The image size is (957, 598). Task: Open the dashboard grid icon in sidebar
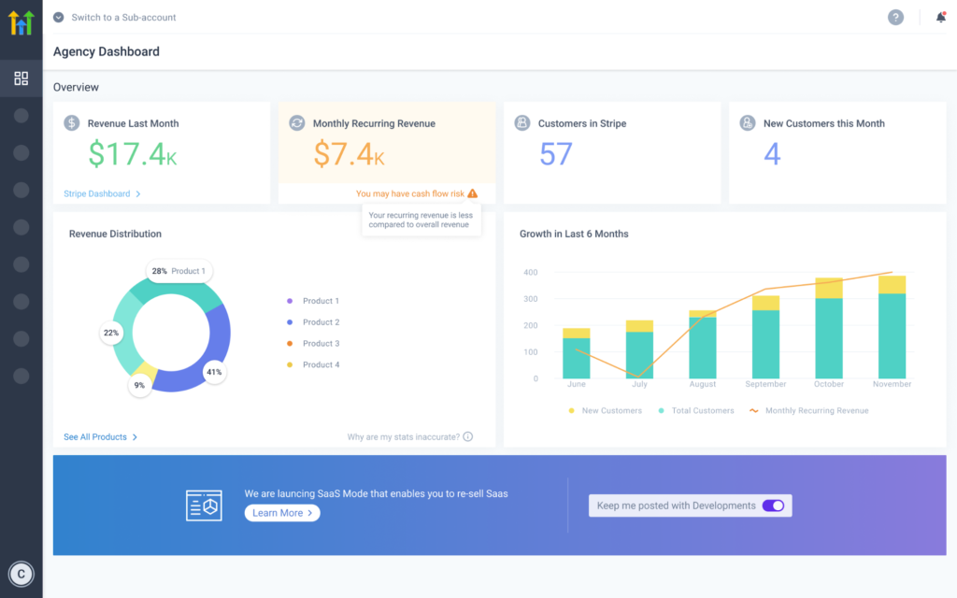click(x=21, y=78)
